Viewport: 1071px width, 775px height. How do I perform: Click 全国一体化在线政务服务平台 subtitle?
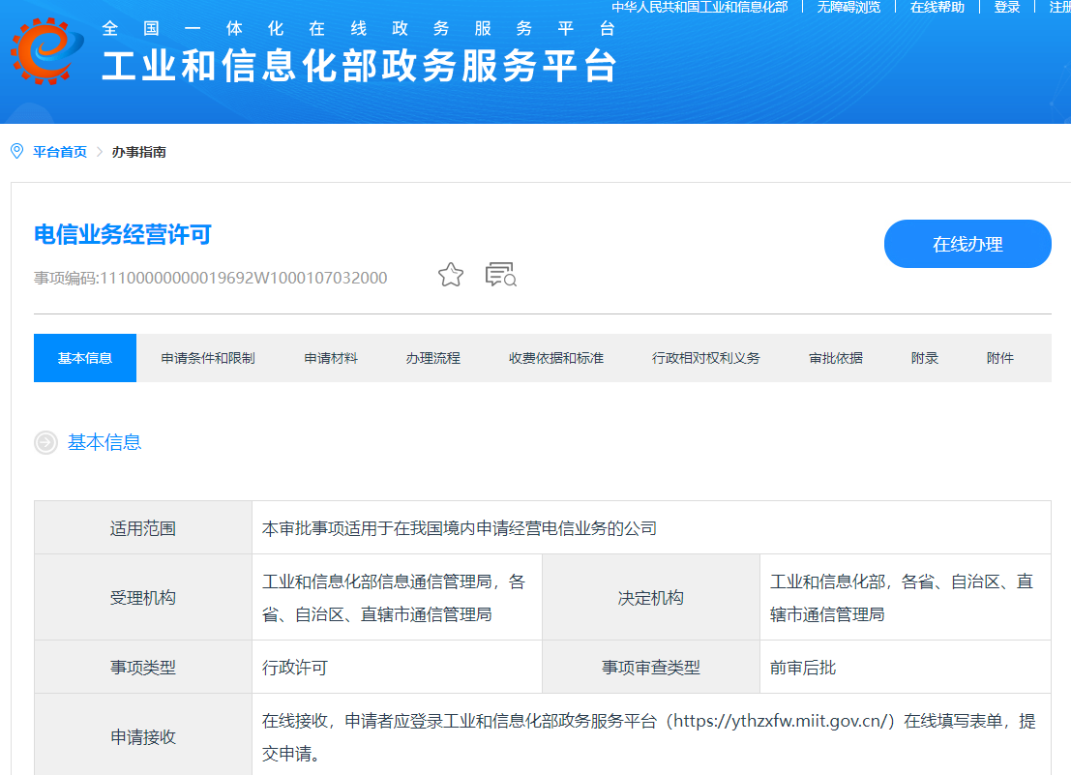(359, 28)
